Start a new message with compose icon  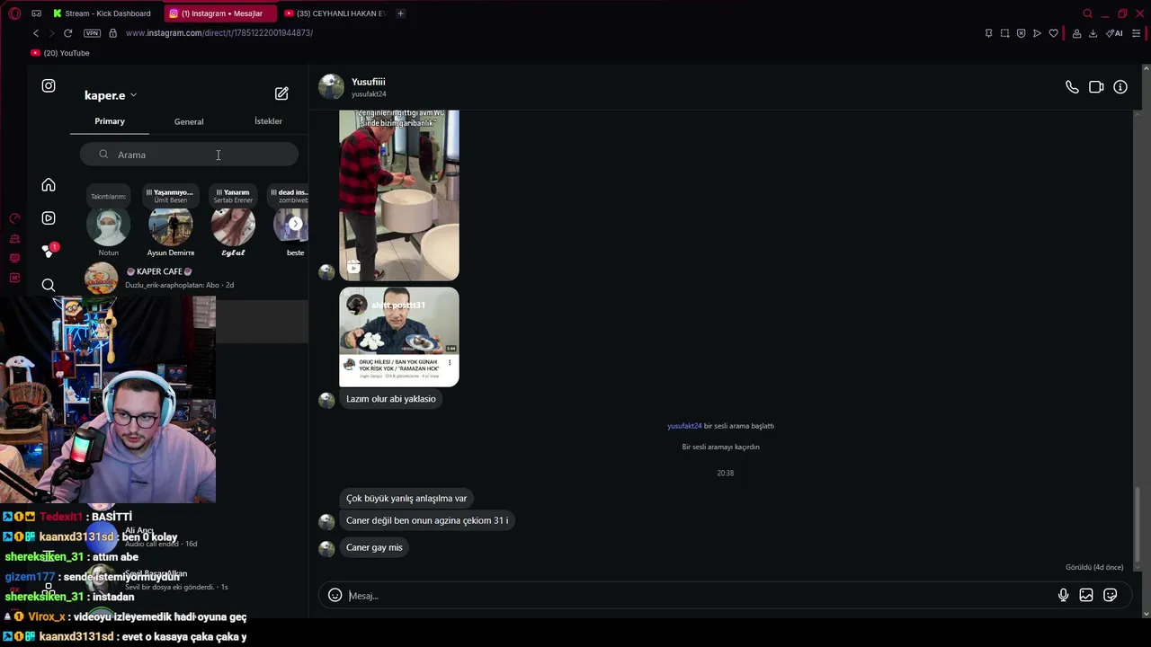281,93
